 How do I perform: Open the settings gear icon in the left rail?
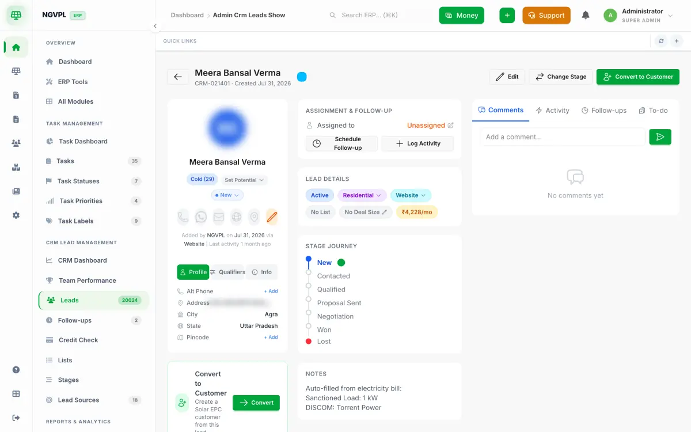[16, 215]
